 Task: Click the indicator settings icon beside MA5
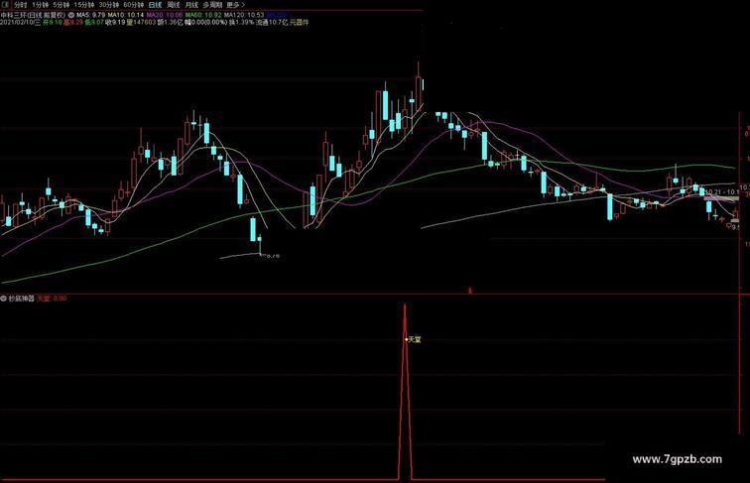point(71,15)
